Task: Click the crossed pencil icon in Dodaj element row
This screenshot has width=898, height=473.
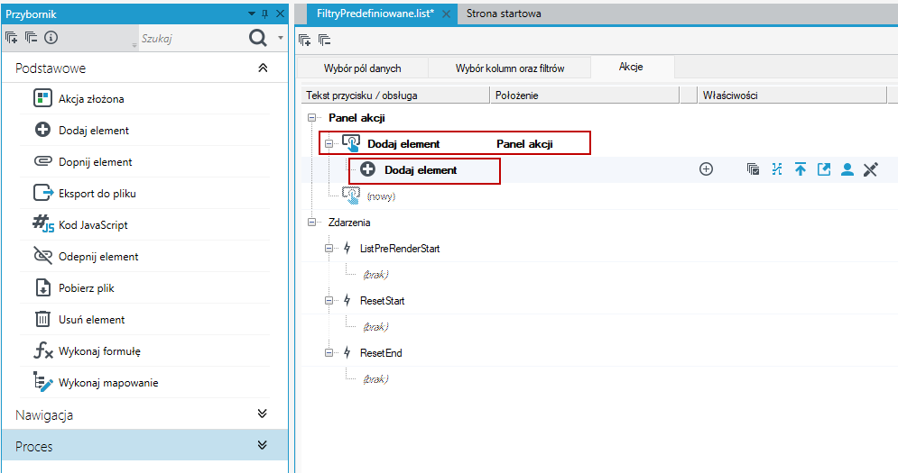Action: pyautogui.click(x=871, y=169)
